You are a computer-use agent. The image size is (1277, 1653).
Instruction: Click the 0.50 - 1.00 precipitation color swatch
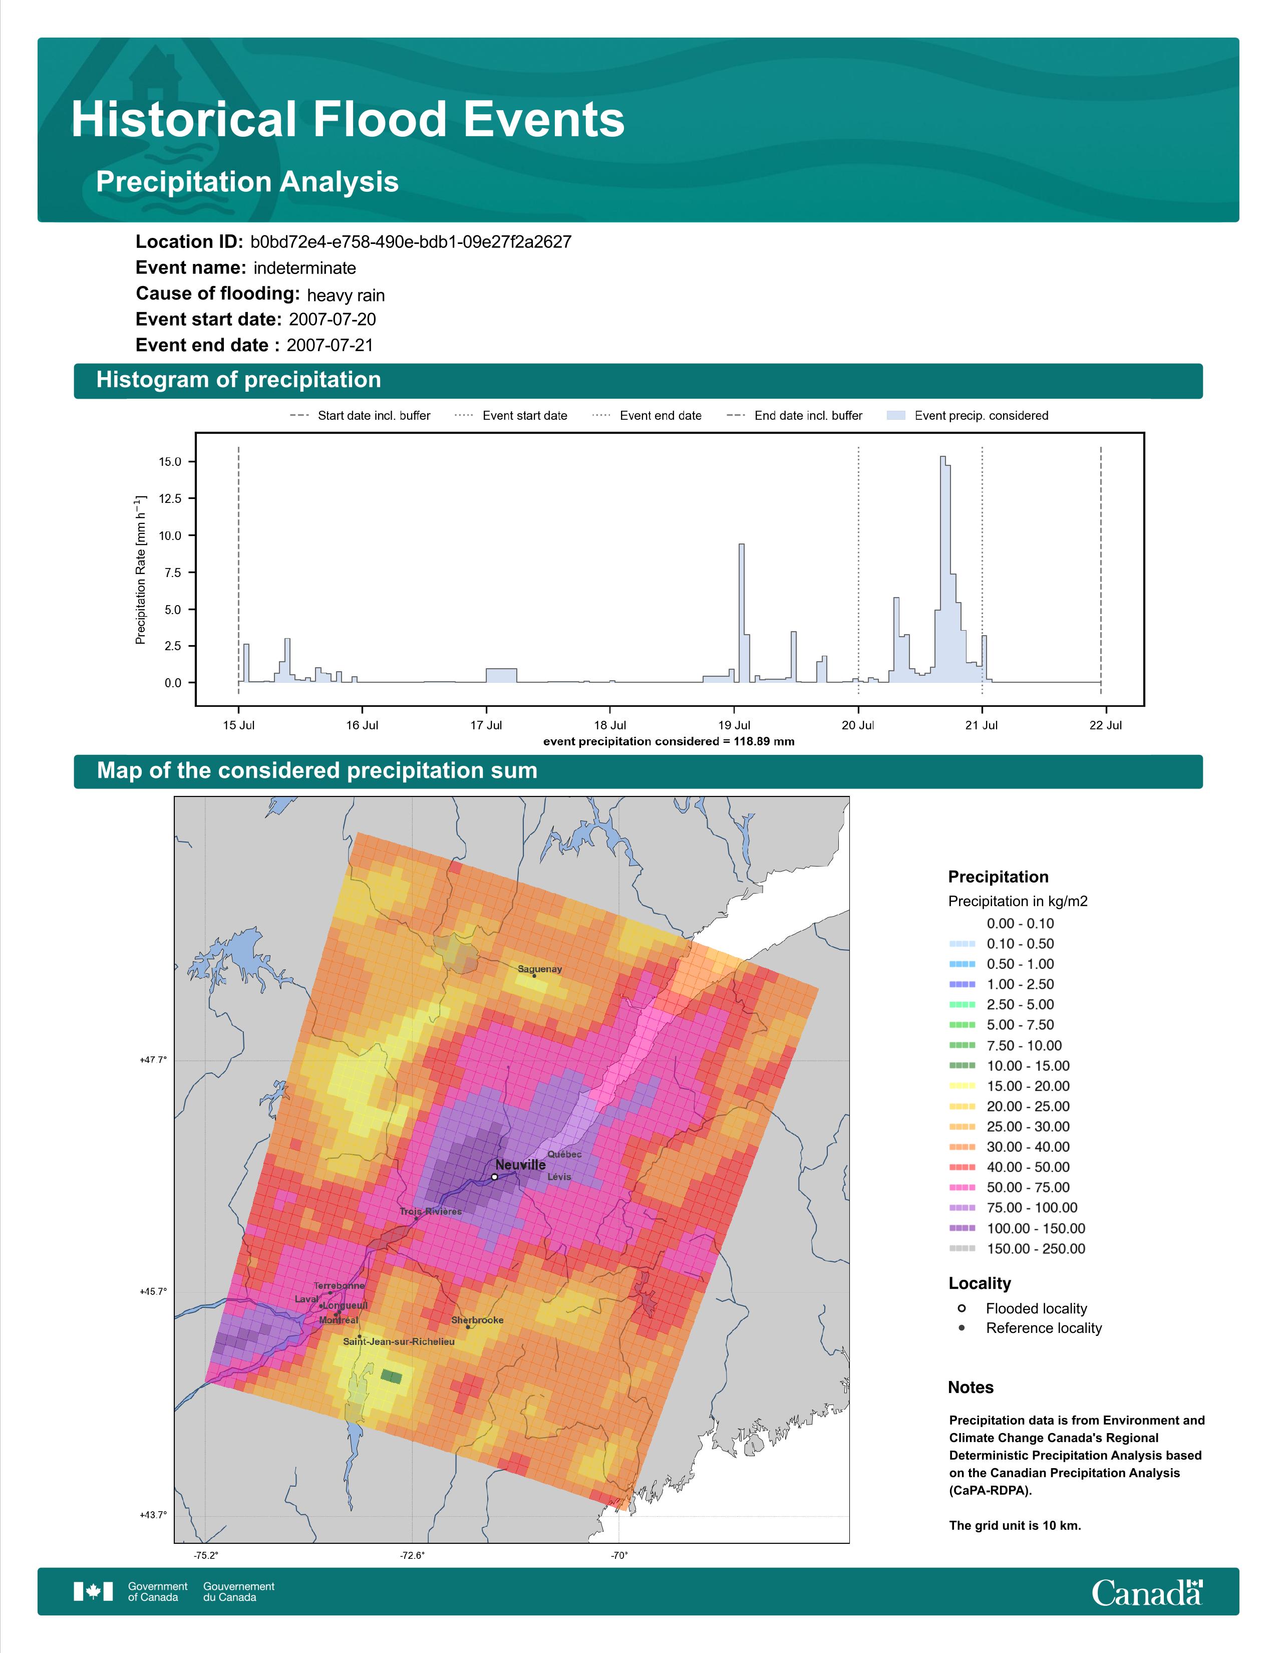pyautogui.click(x=962, y=964)
